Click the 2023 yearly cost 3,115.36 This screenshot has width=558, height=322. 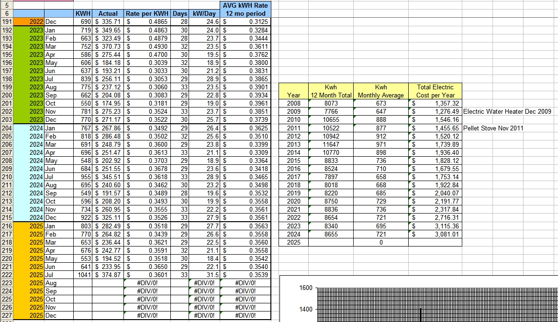click(x=435, y=226)
